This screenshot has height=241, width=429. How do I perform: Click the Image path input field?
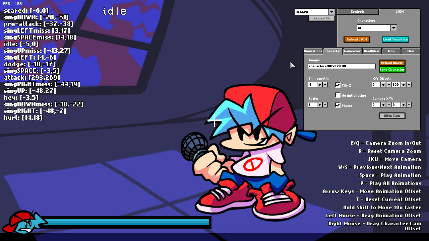click(342, 66)
